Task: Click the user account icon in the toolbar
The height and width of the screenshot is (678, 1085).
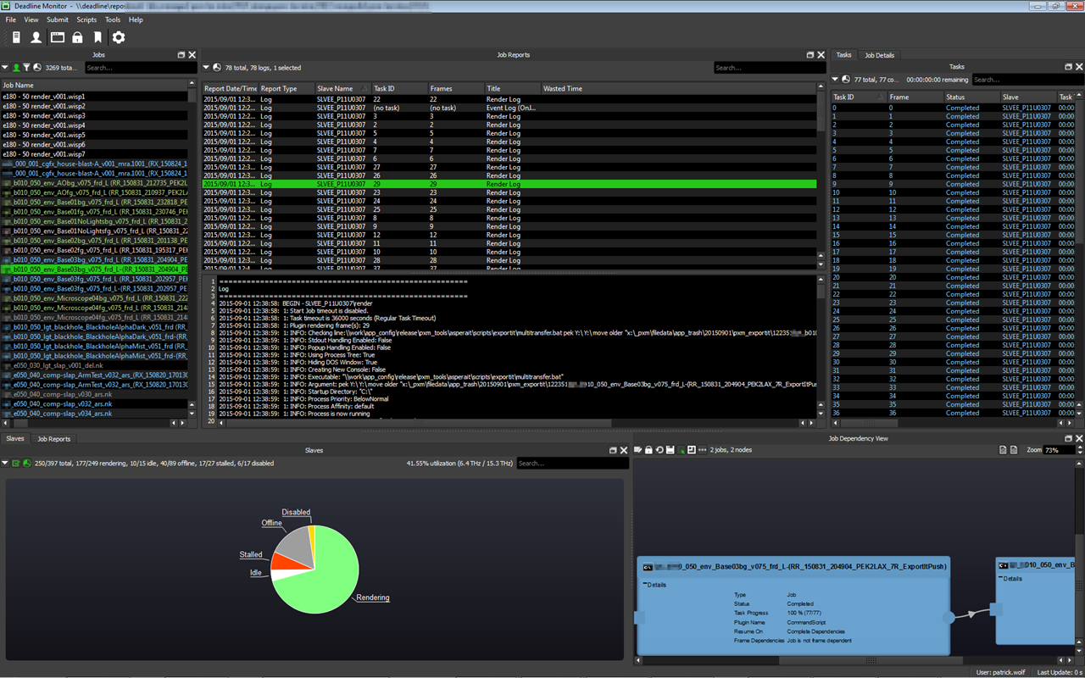Action: click(35, 37)
